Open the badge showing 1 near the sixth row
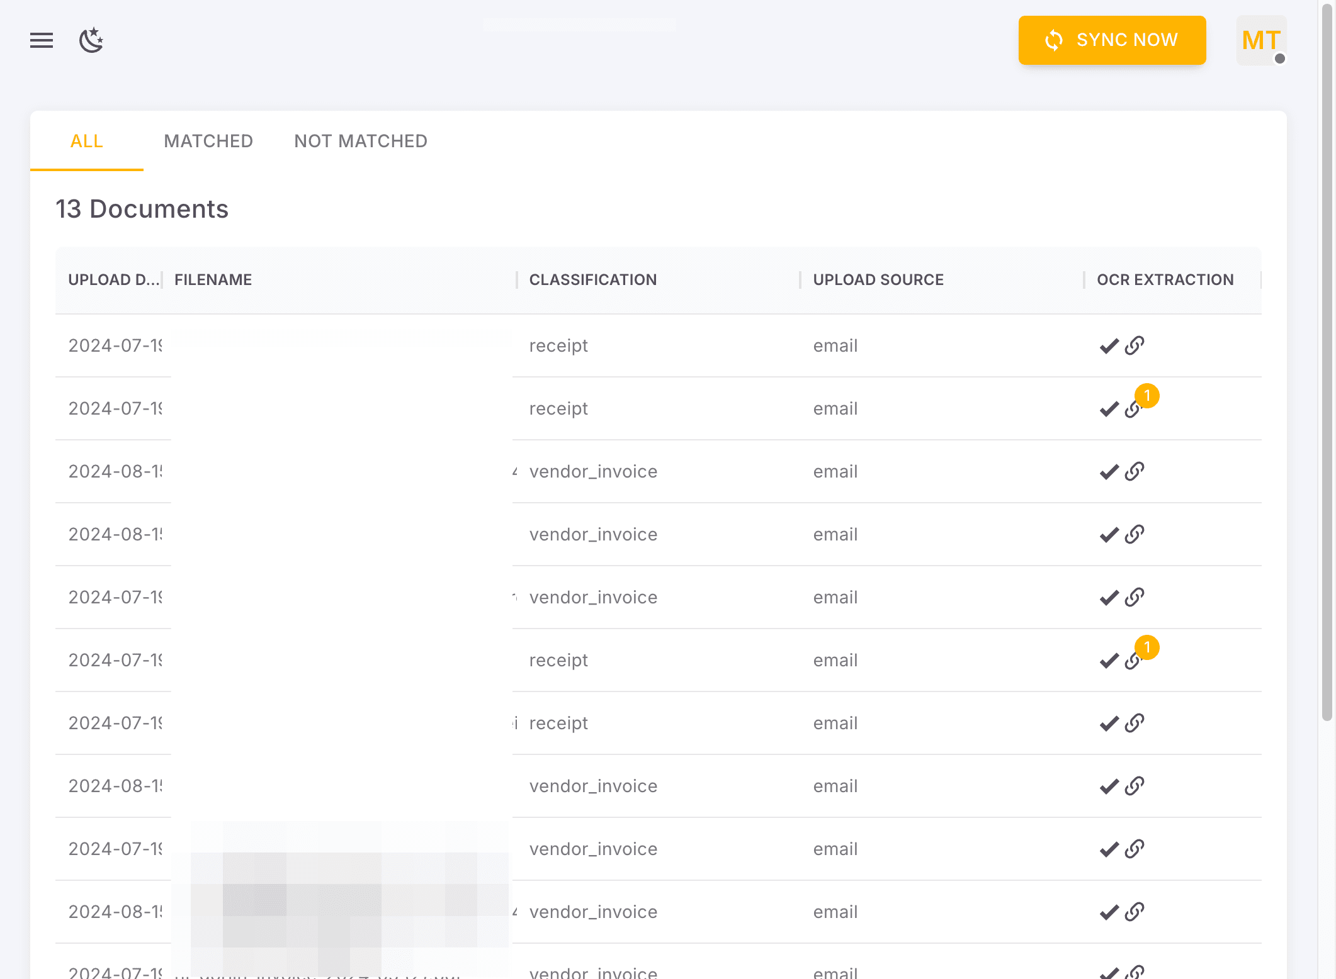Viewport: 1336px width, 979px height. tap(1148, 647)
